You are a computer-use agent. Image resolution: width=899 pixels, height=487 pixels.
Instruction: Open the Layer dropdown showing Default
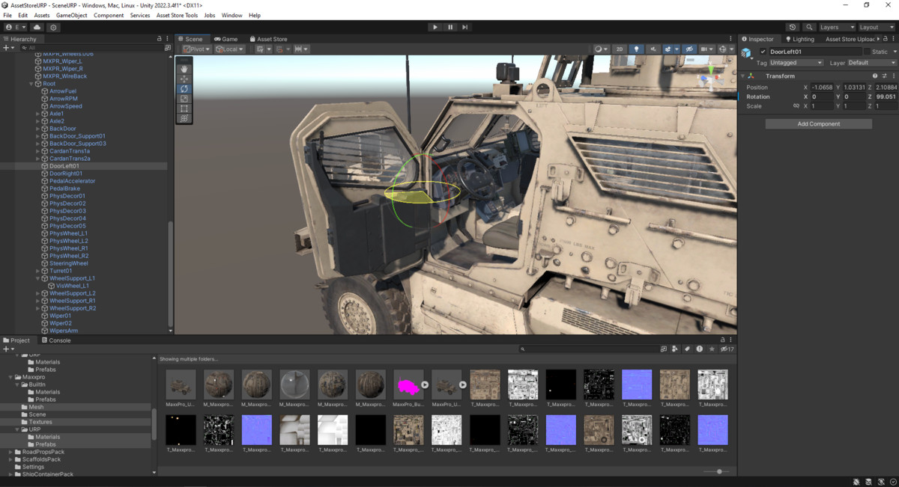pos(871,63)
